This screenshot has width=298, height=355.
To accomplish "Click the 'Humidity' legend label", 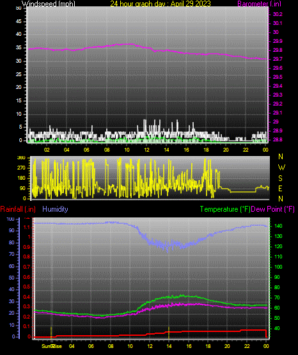I will 55,209.
